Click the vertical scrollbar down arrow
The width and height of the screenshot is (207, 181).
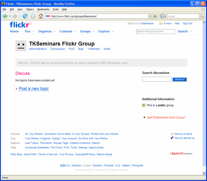pyautogui.click(x=204, y=173)
